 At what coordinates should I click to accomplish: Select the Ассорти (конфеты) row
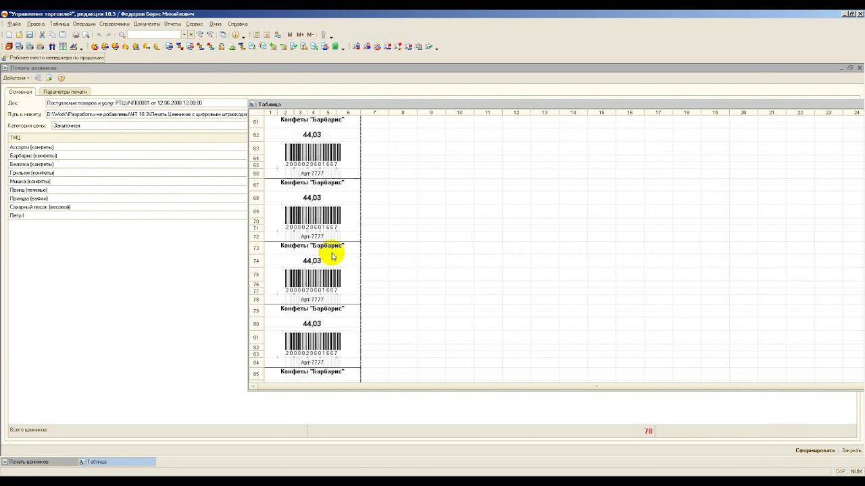tap(128, 147)
